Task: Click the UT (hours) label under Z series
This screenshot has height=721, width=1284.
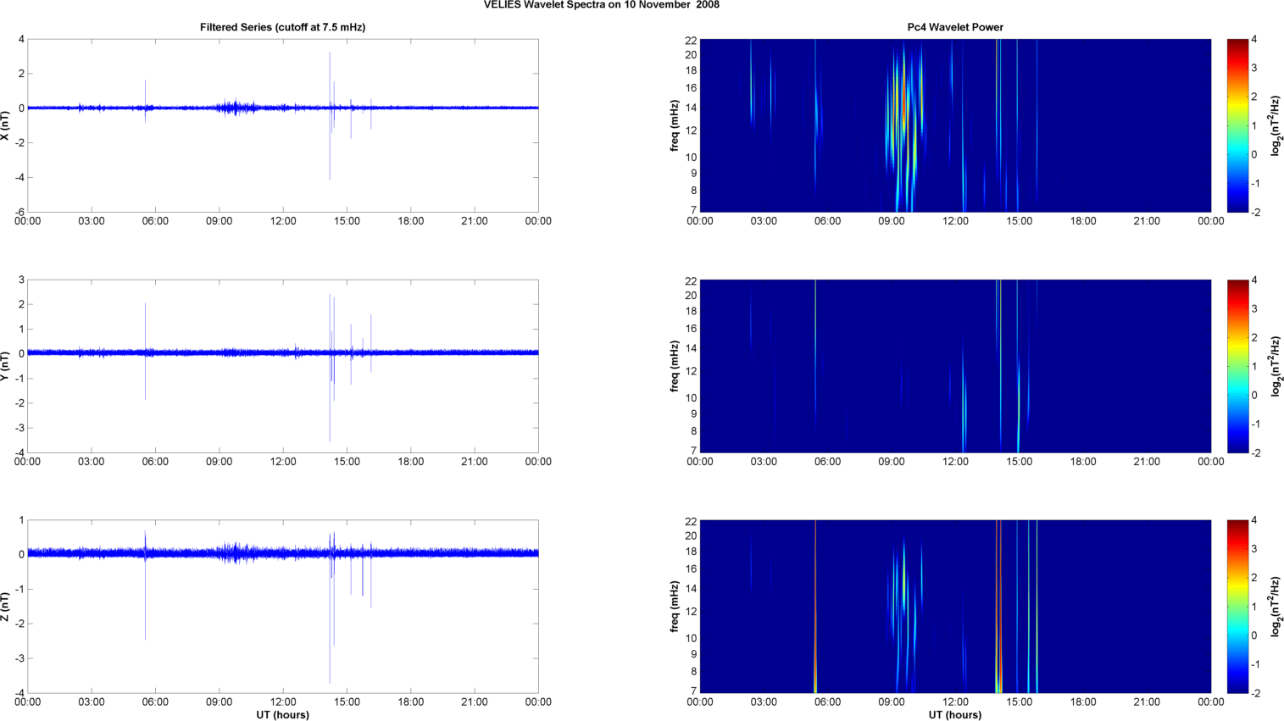Action: click(282, 715)
